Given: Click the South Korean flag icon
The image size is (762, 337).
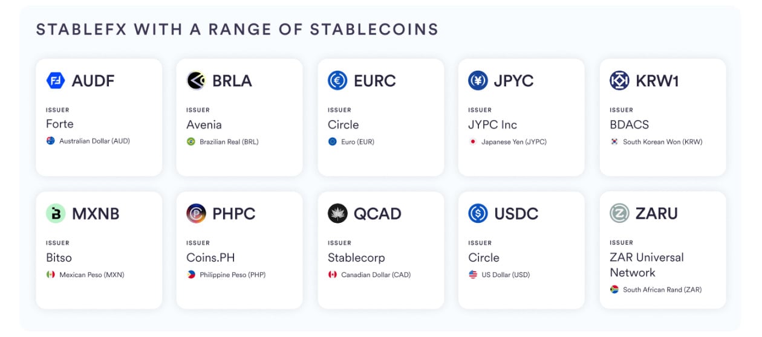Looking at the screenshot, I should [x=614, y=142].
